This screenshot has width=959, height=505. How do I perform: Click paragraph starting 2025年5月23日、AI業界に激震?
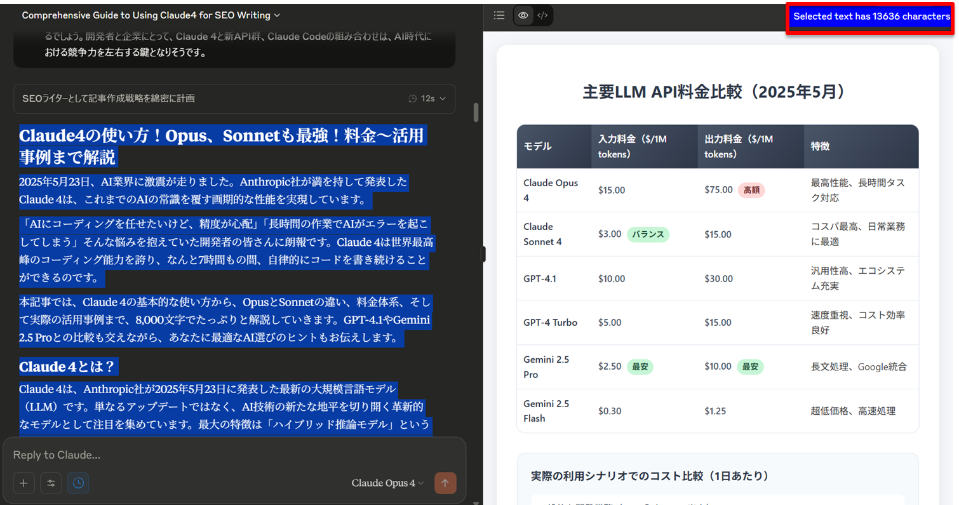[213, 191]
